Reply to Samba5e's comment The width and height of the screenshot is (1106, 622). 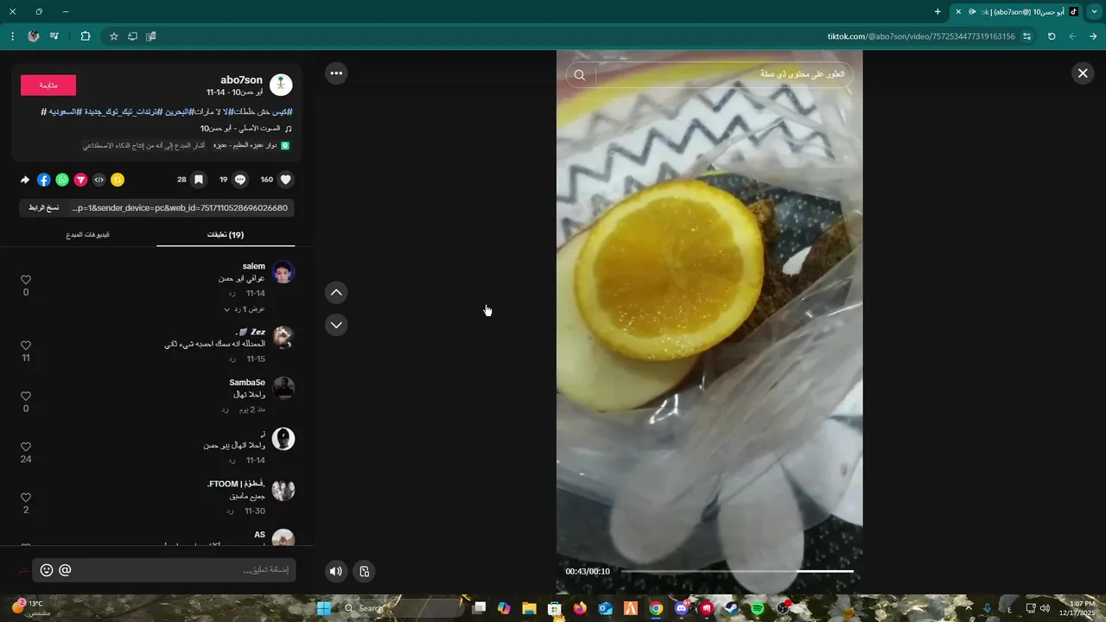click(x=225, y=409)
